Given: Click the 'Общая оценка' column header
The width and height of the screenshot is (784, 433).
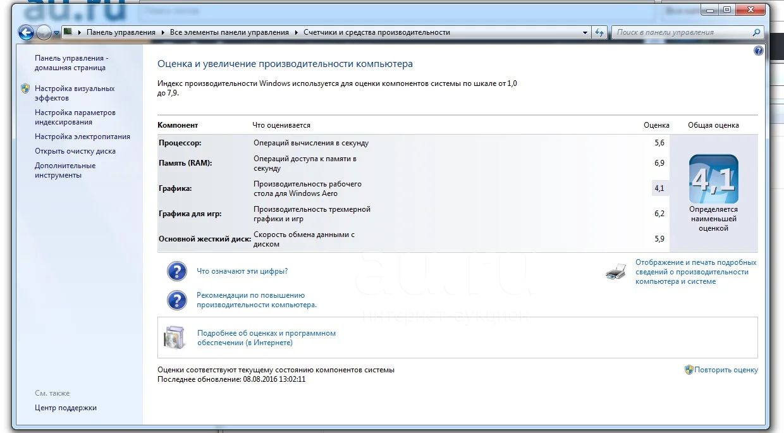Looking at the screenshot, I should 713,125.
